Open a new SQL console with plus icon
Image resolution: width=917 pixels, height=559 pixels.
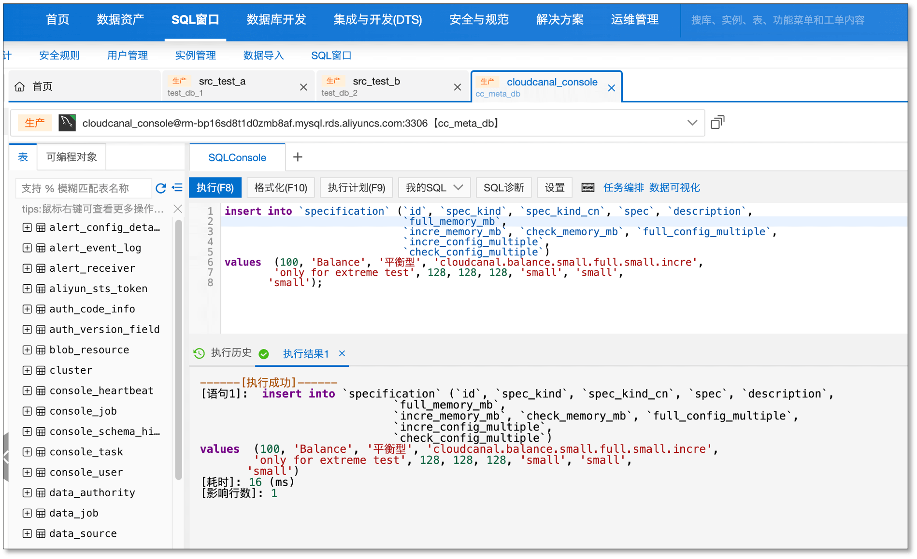298,157
